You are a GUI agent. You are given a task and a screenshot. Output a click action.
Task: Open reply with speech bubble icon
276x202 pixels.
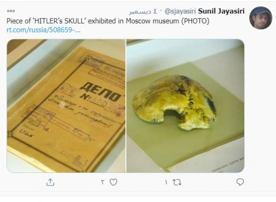point(240,182)
